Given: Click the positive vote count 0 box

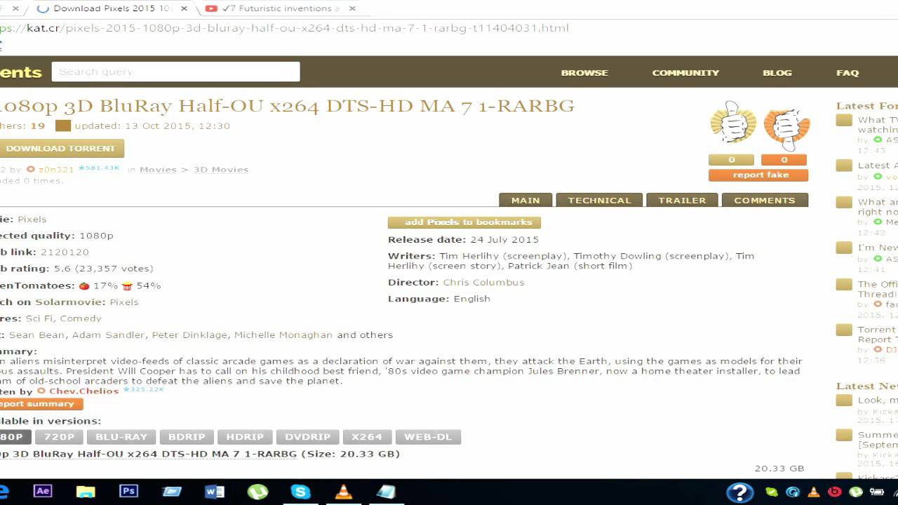Looking at the screenshot, I should coord(732,160).
